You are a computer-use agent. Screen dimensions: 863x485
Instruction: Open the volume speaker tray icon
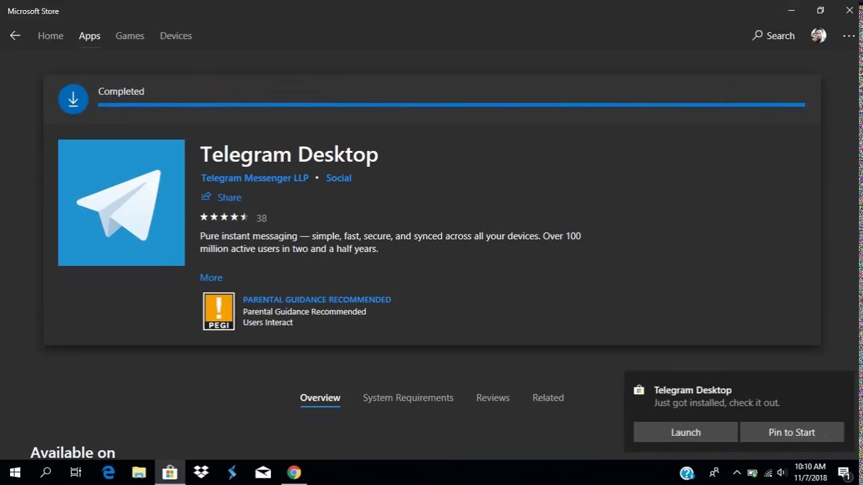[x=782, y=473]
